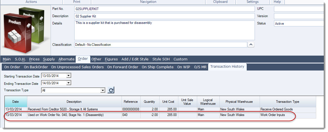View the On WIP sub-tab
Image resolution: width=328 pixels, height=132 pixels.
click(x=184, y=67)
